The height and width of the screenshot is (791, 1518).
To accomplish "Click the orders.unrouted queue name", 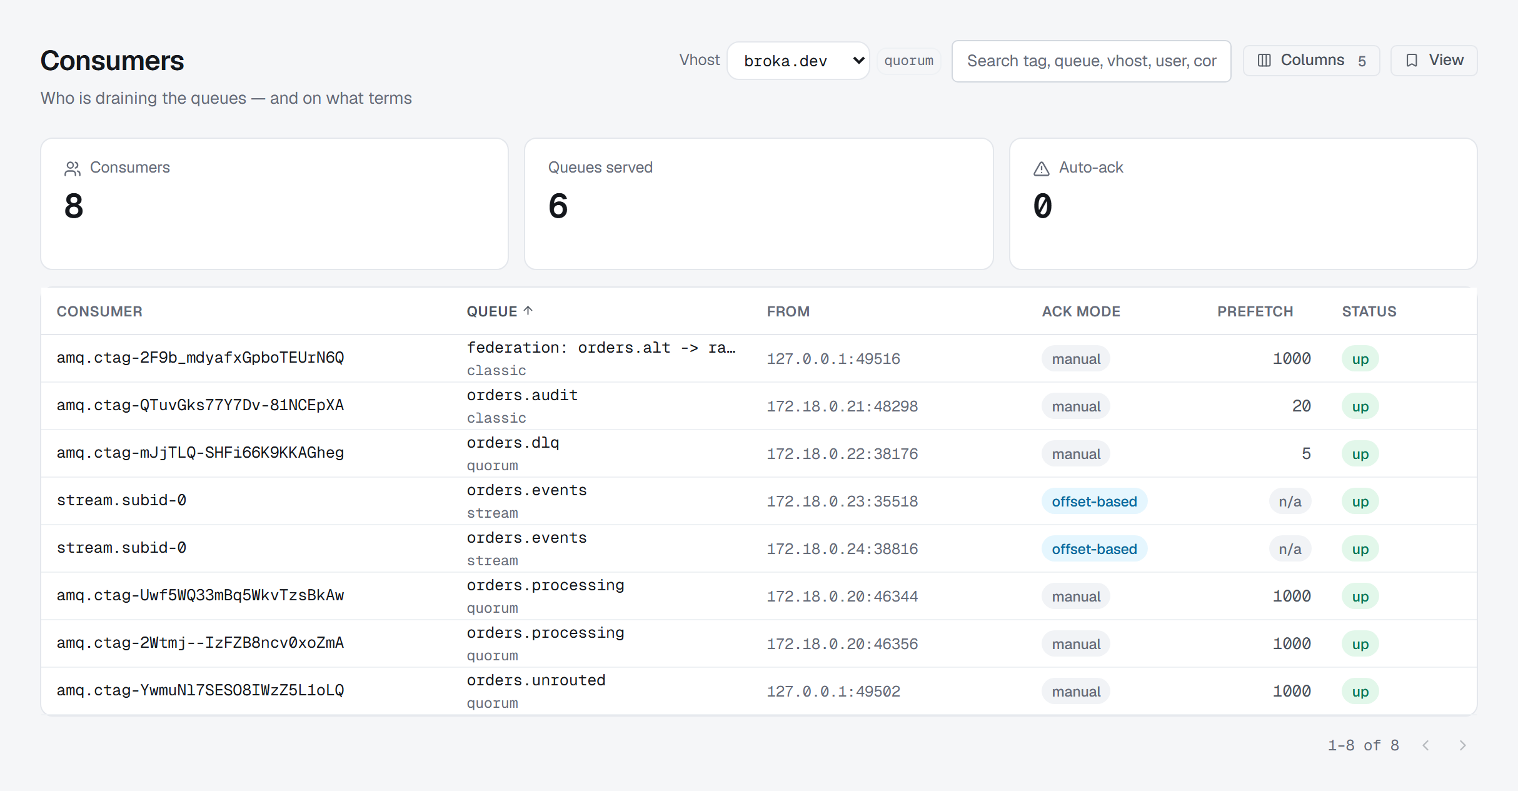I will point(536,681).
